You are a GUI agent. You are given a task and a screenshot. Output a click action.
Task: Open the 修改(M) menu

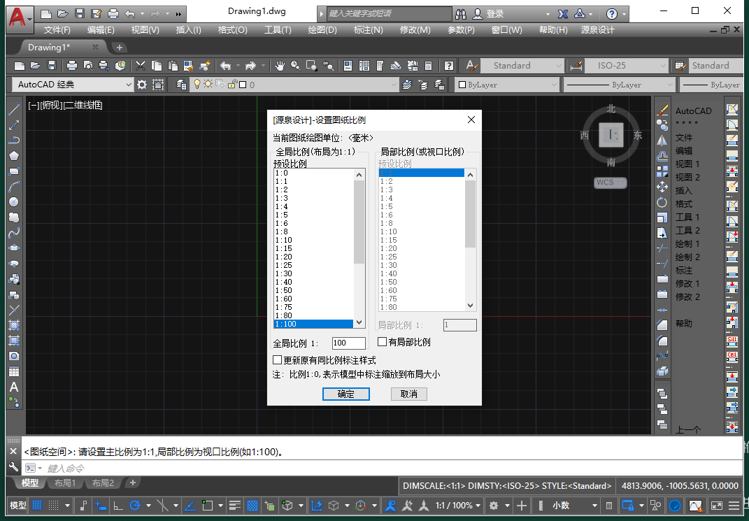pos(415,30)
